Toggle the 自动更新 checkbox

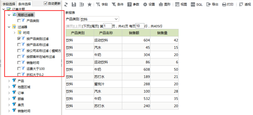46,3
